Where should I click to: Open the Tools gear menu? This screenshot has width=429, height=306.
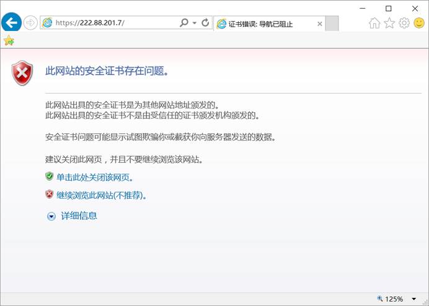(404, 23)
